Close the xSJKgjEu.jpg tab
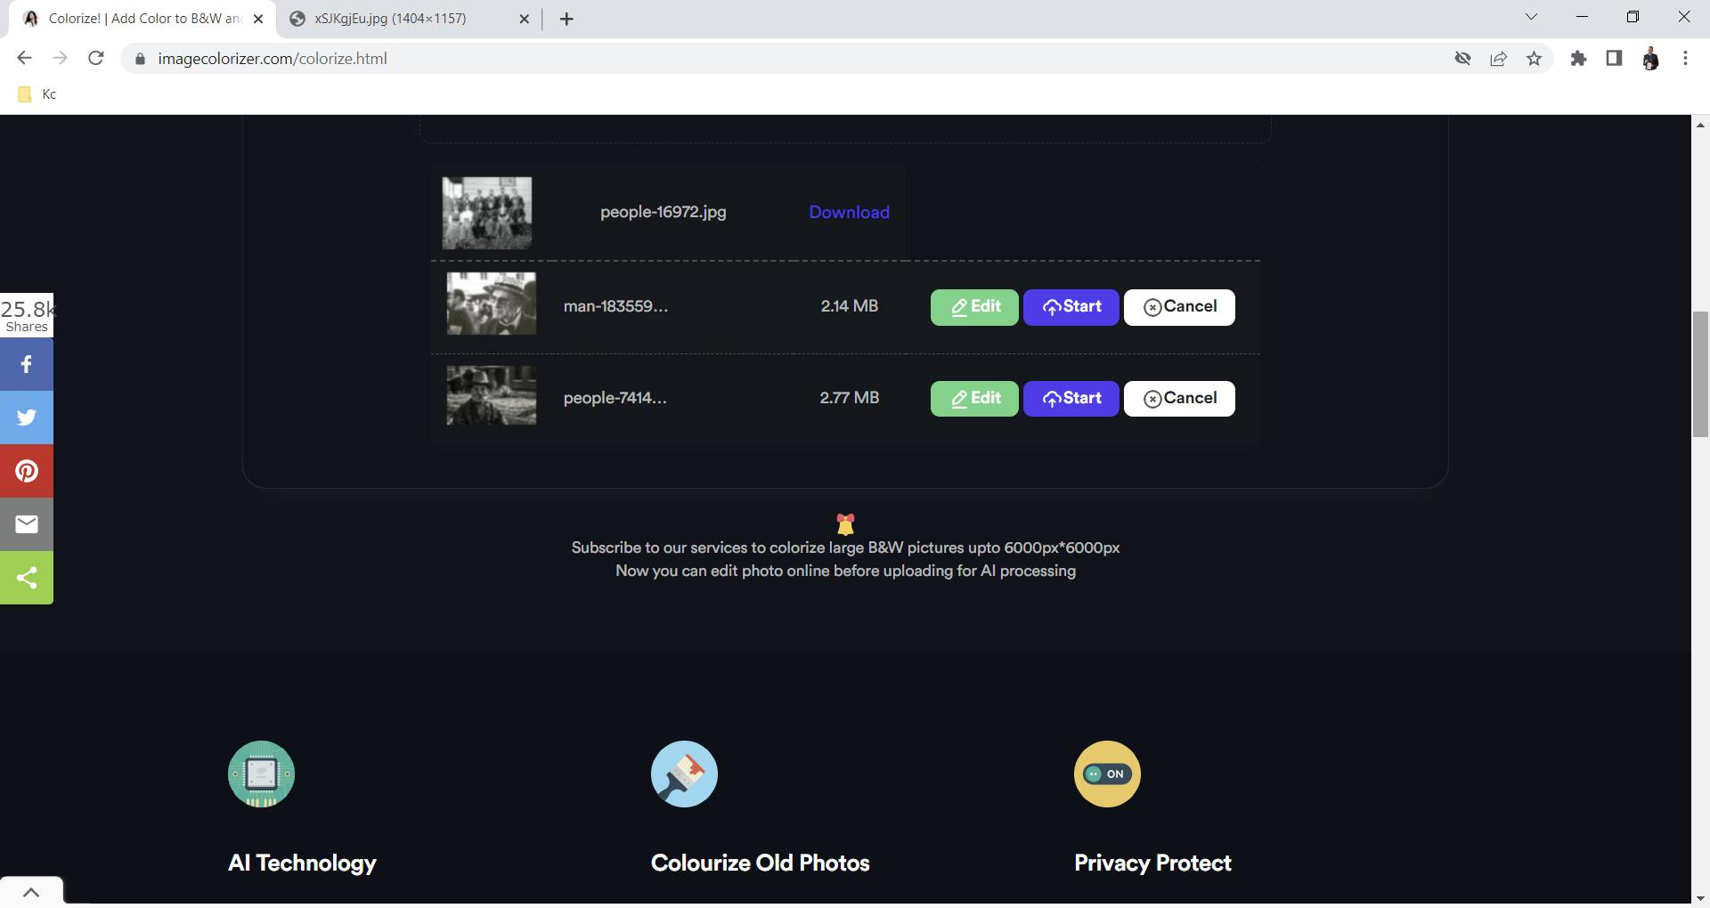This screenshot has height=908, width=1710. click(x=524, y=19)
